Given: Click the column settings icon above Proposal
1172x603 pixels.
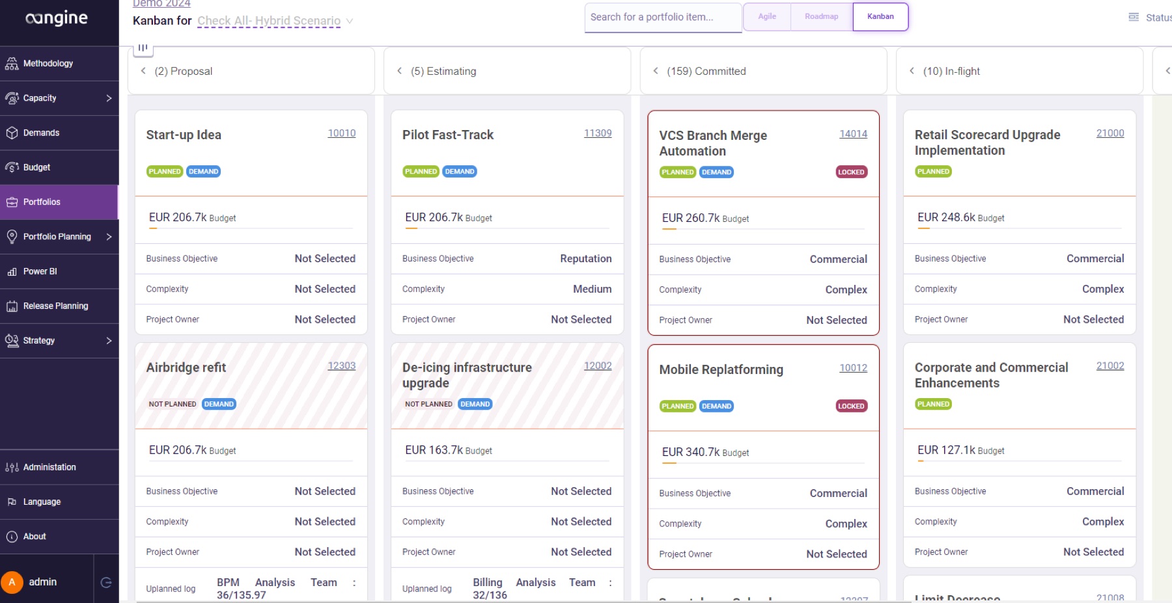Looking at the screenshot, I should click(143, 47).
